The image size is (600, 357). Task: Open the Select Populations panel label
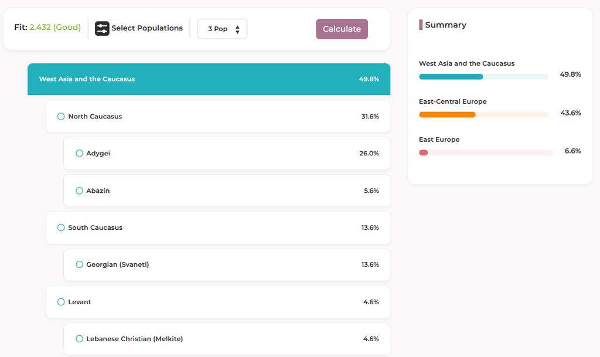(147, 28)
